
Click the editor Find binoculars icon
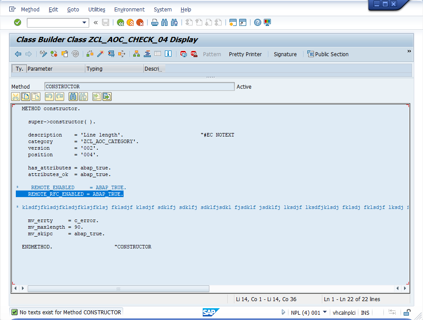(x=73, y=97)
